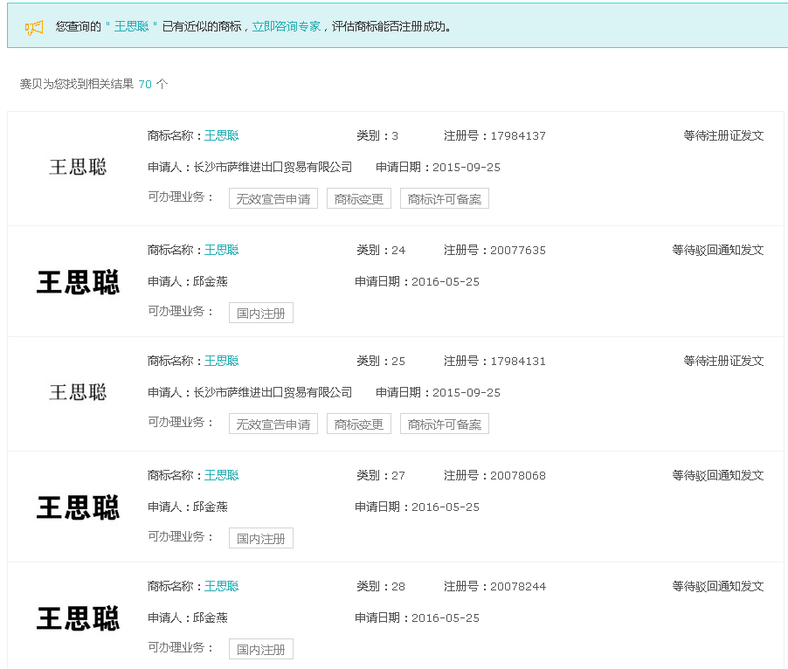The height and width of the screenshot is (669, 788).
Task: Click applicant 邱金燕 in class 24 row
Action: point(210,282)
